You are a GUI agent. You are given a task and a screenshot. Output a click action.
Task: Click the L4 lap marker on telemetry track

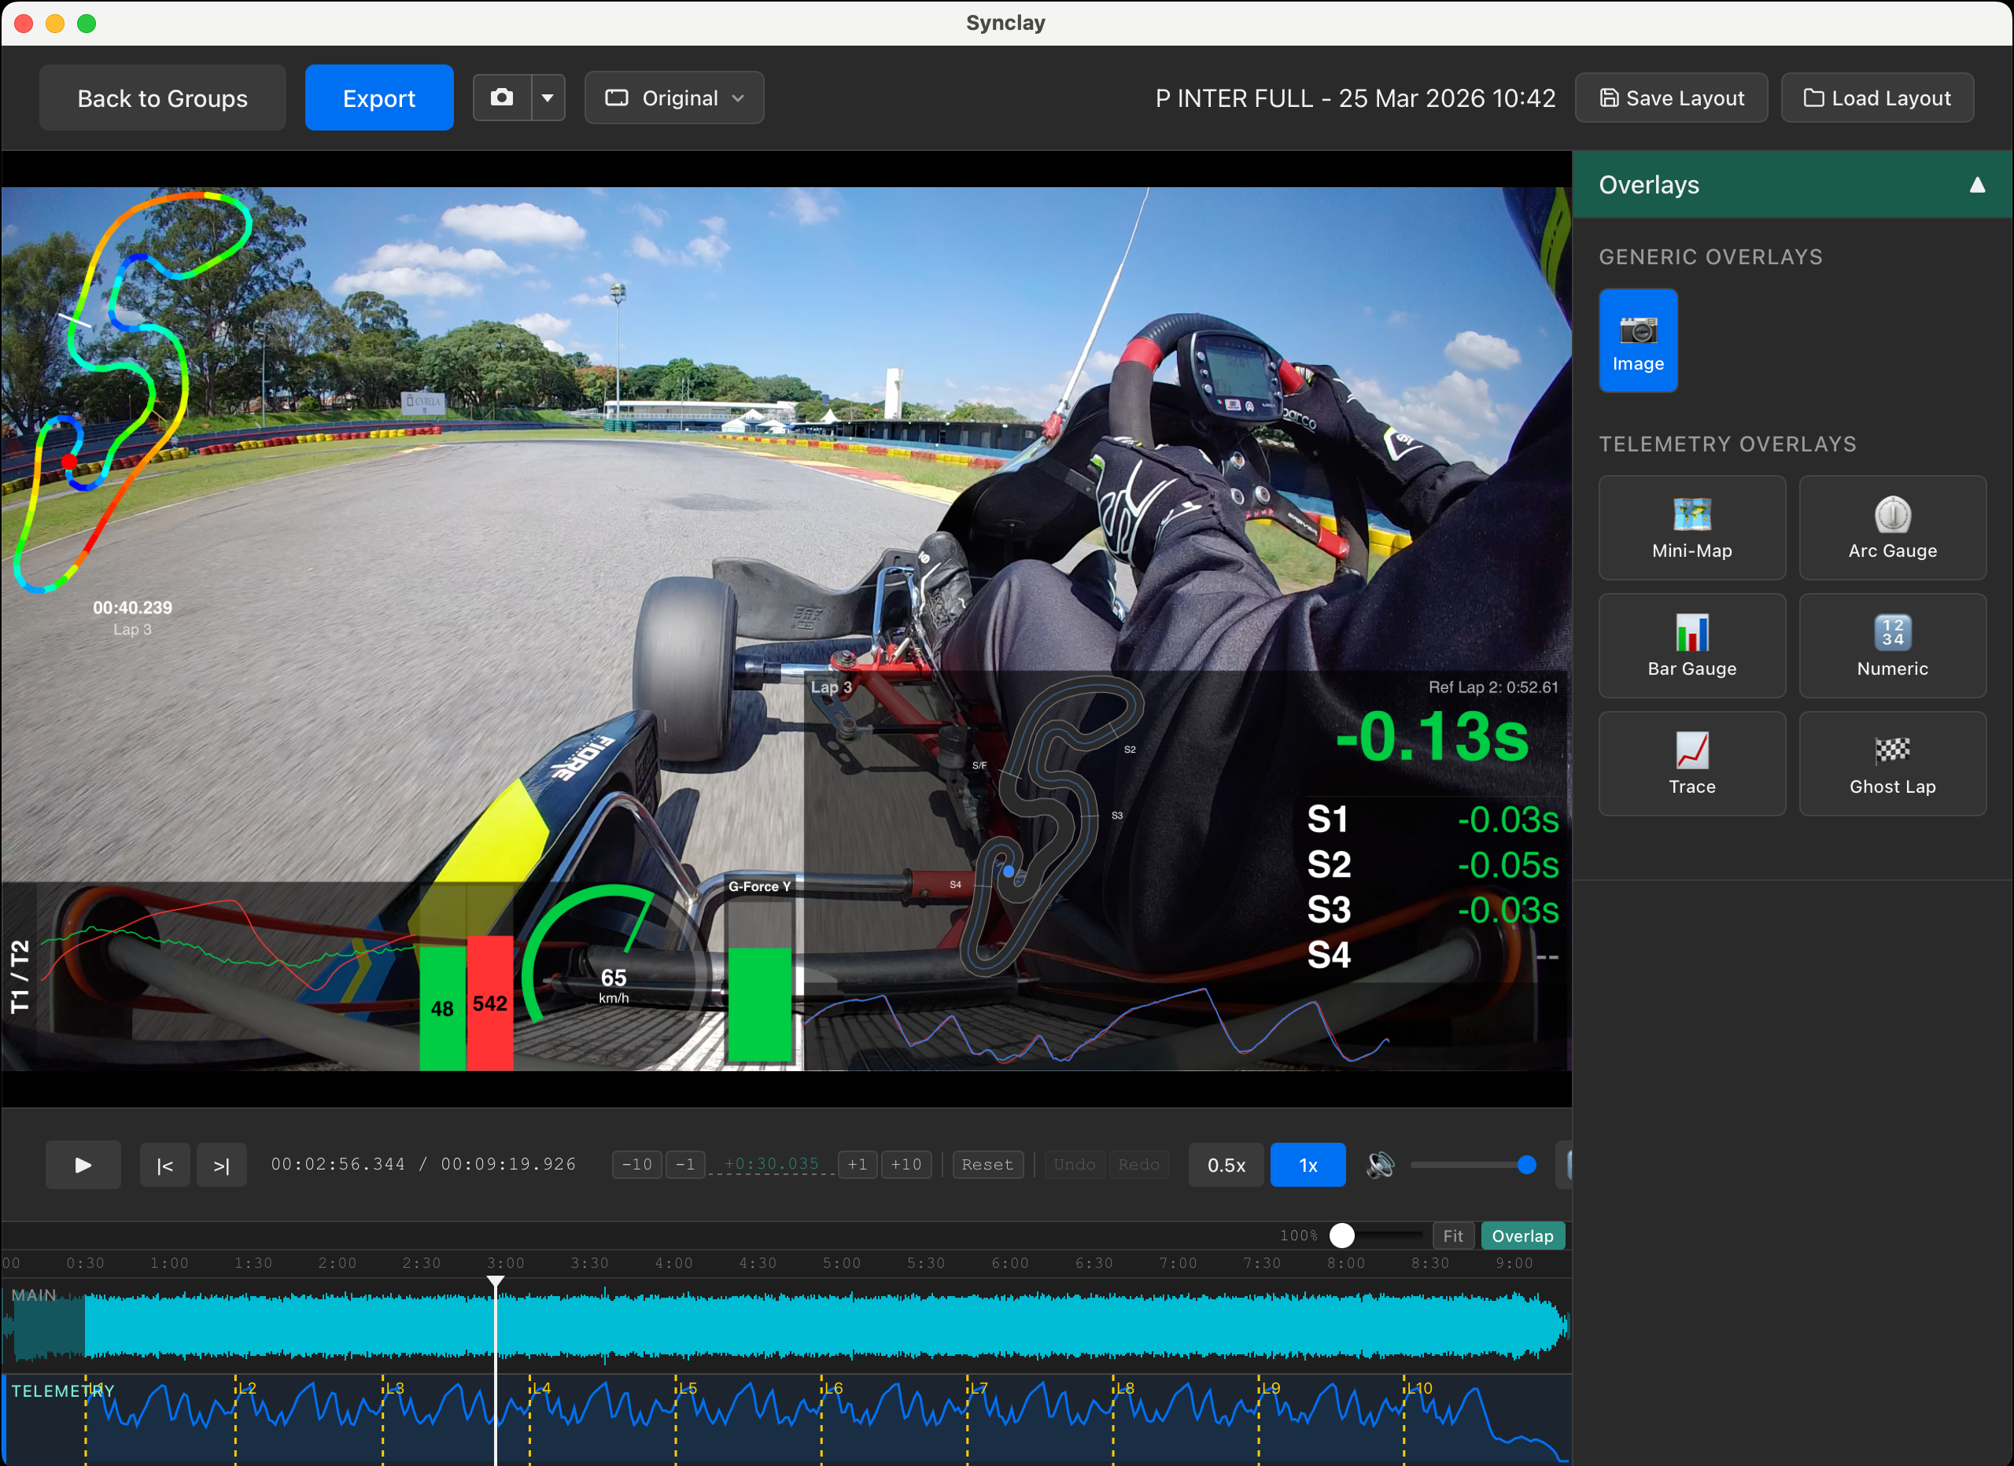pos(540,1388)
